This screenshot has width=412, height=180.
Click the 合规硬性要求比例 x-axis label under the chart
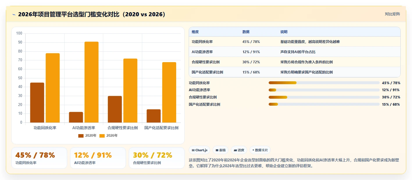tap(122, 128)
